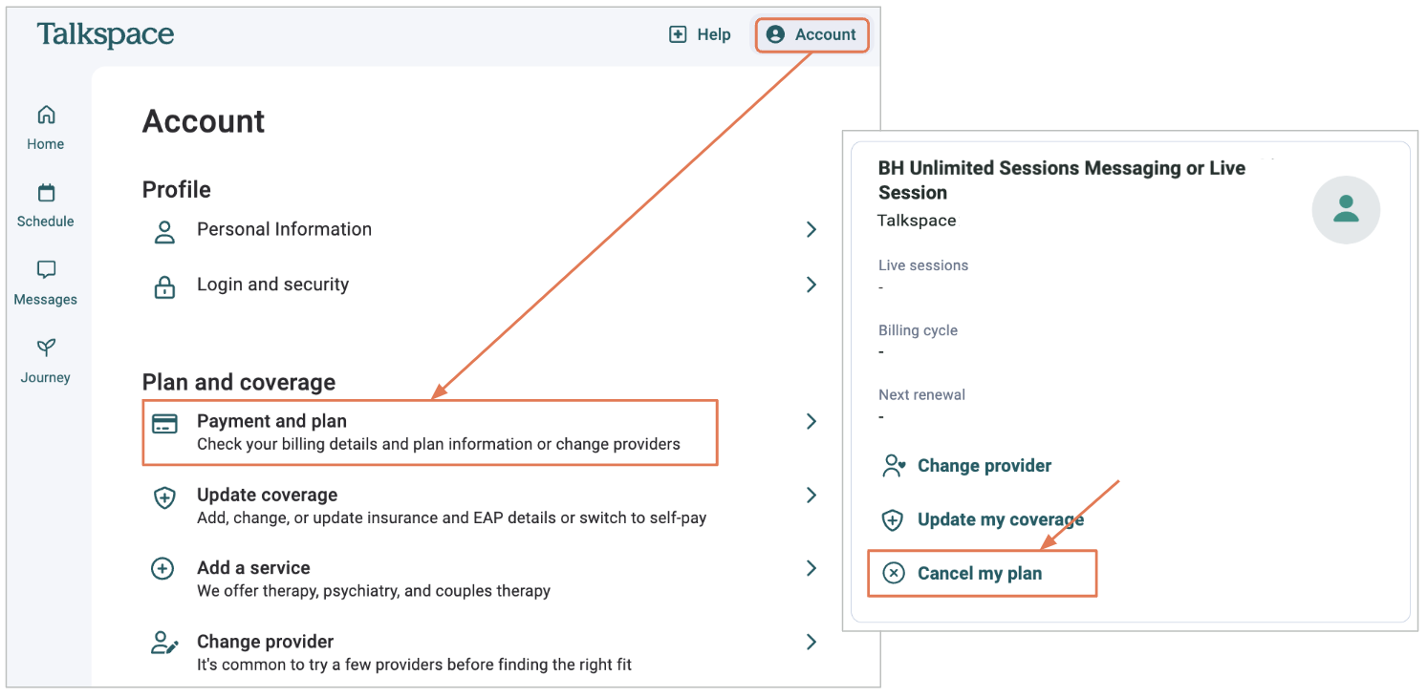Open the Account menu in header
Viewport: 1428px width, 697px height.
(x=811, y=34)
